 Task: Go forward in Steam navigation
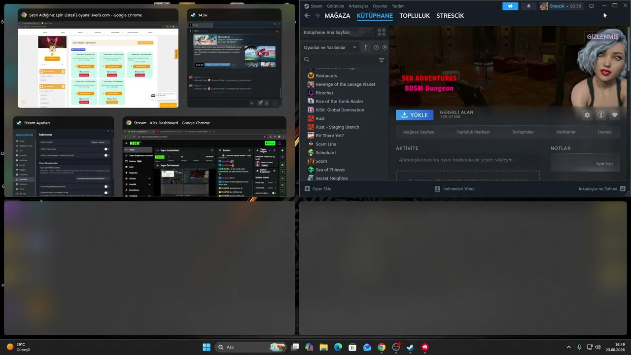point(317,16)
